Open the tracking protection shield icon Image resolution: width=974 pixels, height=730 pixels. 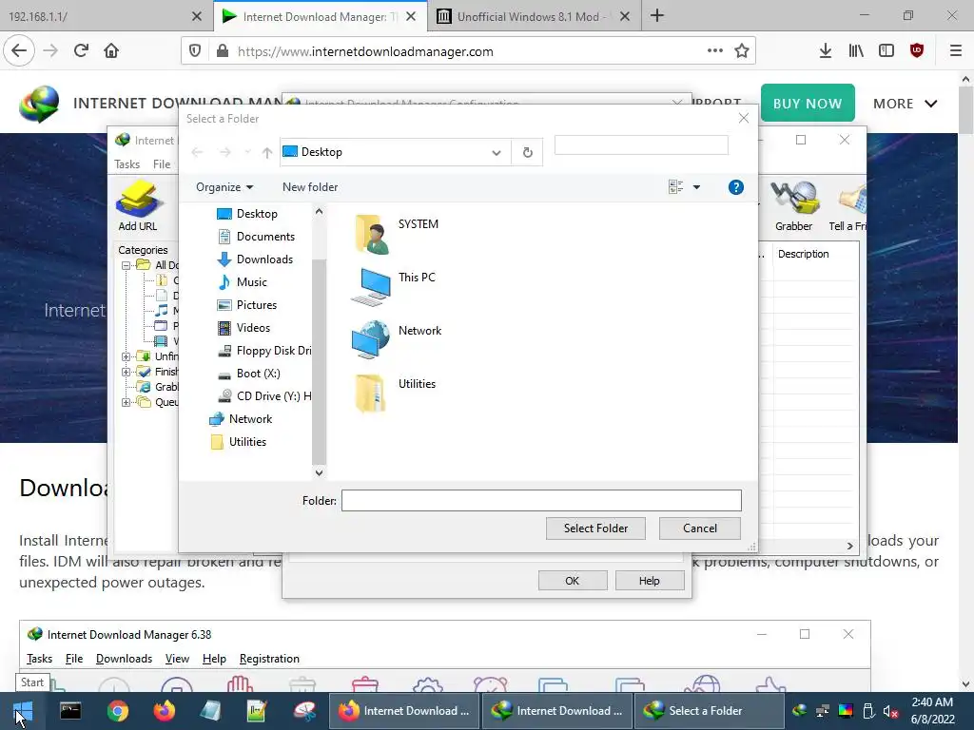click(195, 51)
